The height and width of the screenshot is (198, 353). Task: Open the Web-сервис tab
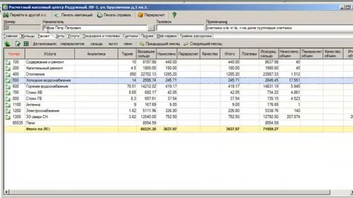pos(167,36)
